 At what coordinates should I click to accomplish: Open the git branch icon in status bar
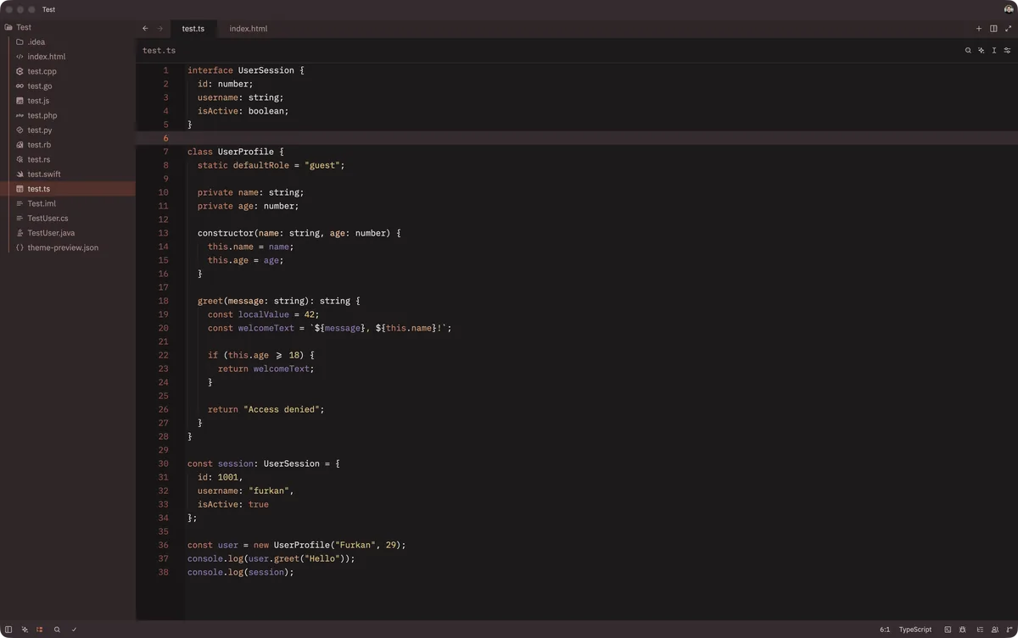[x=1010, y=630]
